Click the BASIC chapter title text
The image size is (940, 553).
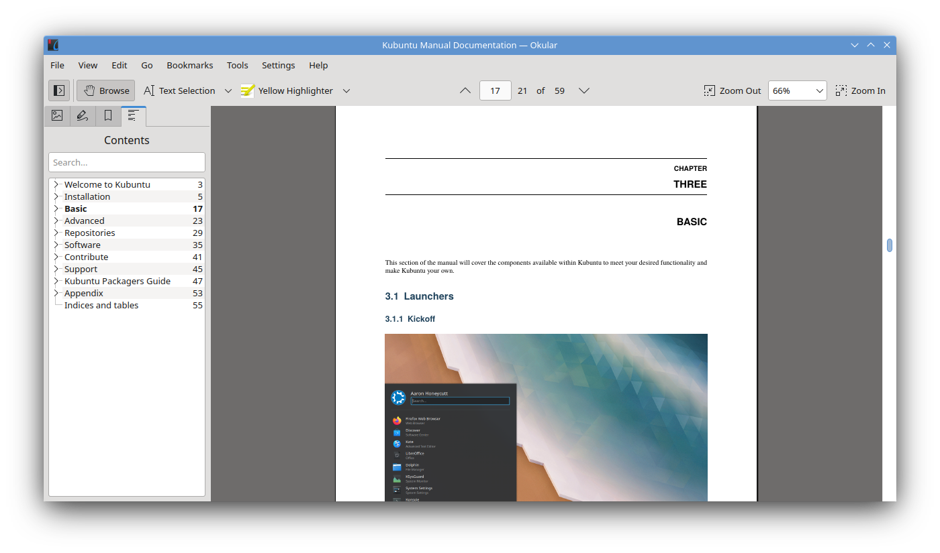pyautogui.click(x=692, y=222)
